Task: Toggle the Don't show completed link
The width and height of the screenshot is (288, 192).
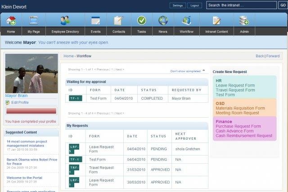Action: (x=185, y=71)
